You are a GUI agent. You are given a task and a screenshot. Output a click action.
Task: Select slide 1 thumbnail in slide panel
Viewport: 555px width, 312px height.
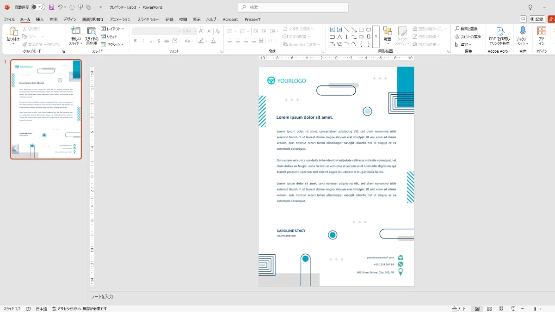(x=46, y=109)
